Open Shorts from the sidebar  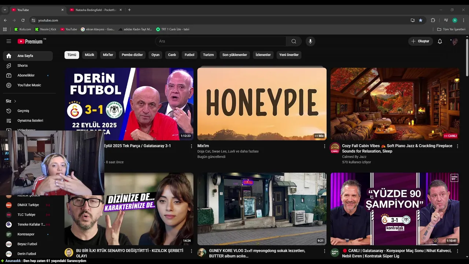coord(28,65)
